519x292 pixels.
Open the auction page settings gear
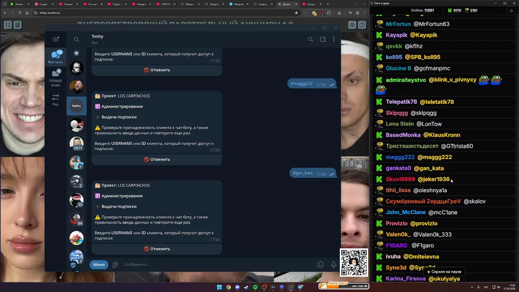[352, 25]
